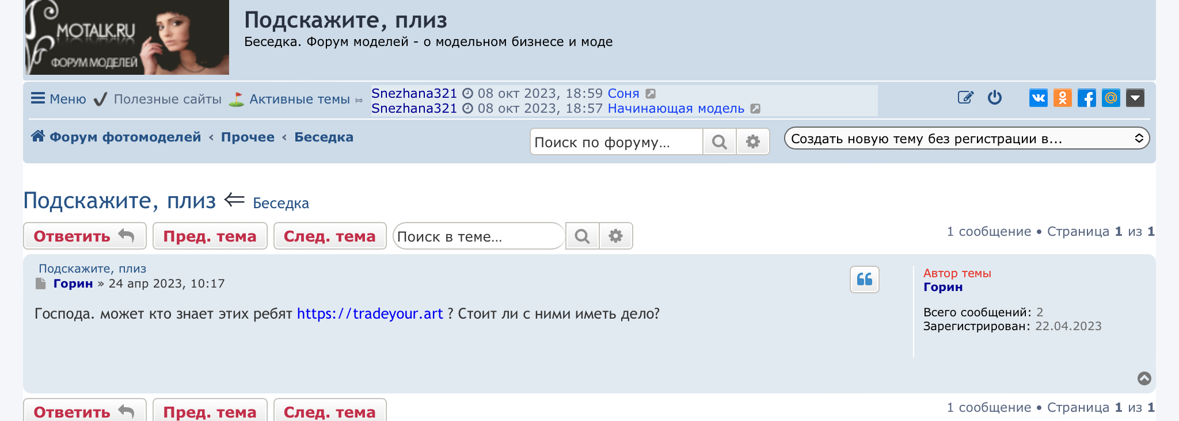1179x421 pixels.
Task: Open the Меню hamburger menu
Action: point(58,99)
